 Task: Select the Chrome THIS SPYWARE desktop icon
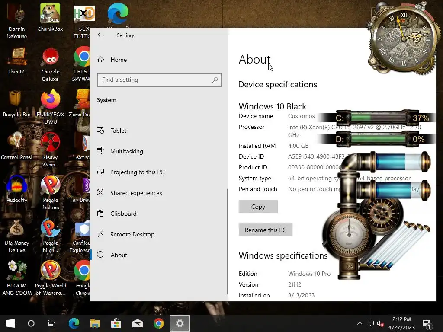click(x=81, y=64)
